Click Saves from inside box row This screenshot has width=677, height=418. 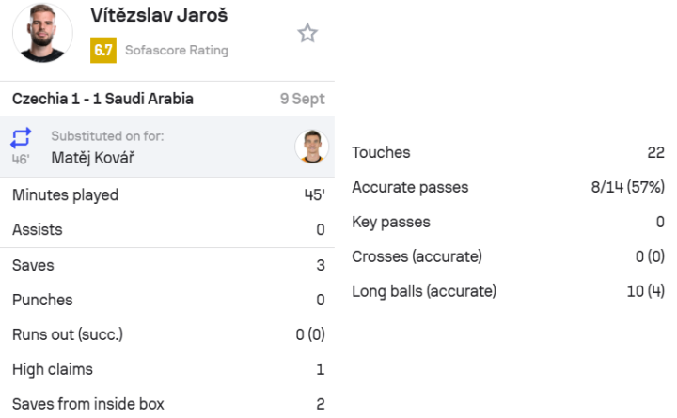[x=167, y=404]
